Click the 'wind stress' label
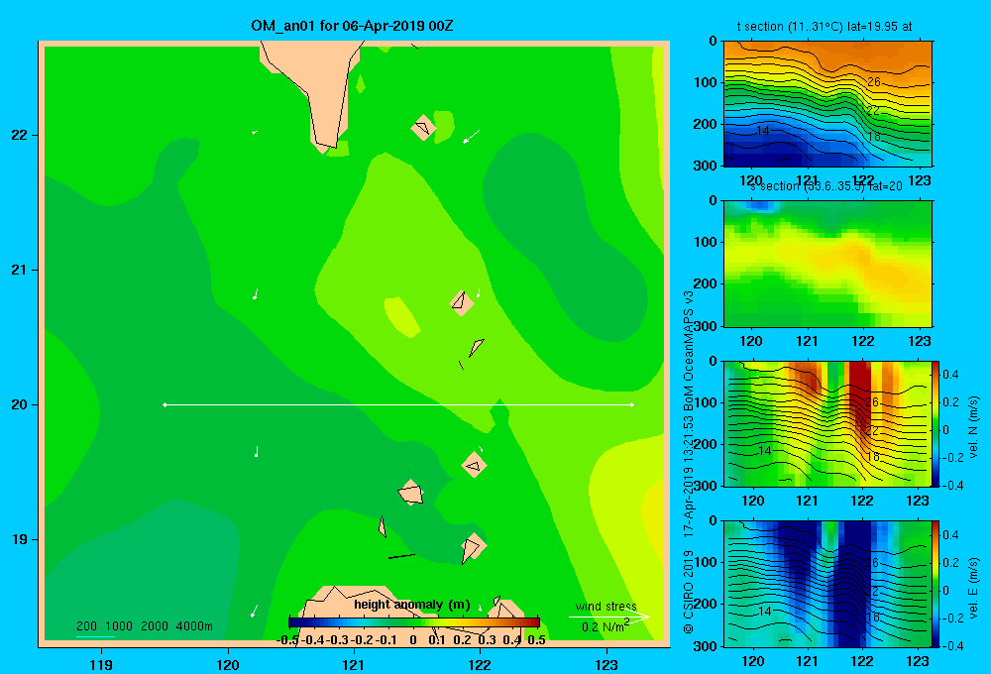This screenshot has height=674, width=991. tap(606, 607)
